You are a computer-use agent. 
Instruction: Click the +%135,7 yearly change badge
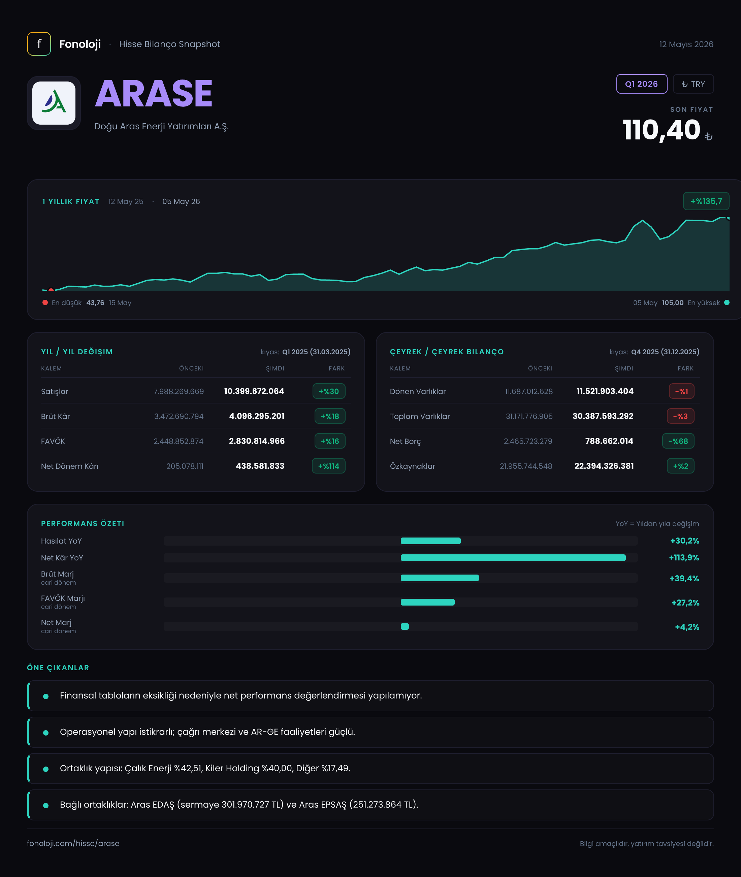pos(706,201)
